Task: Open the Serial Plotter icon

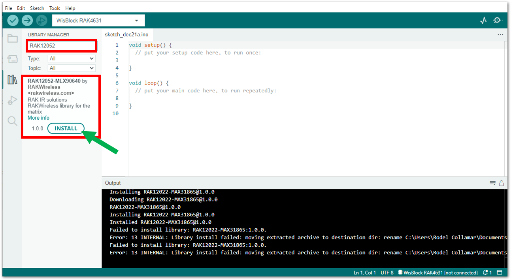Action: [x=483, y=21]
